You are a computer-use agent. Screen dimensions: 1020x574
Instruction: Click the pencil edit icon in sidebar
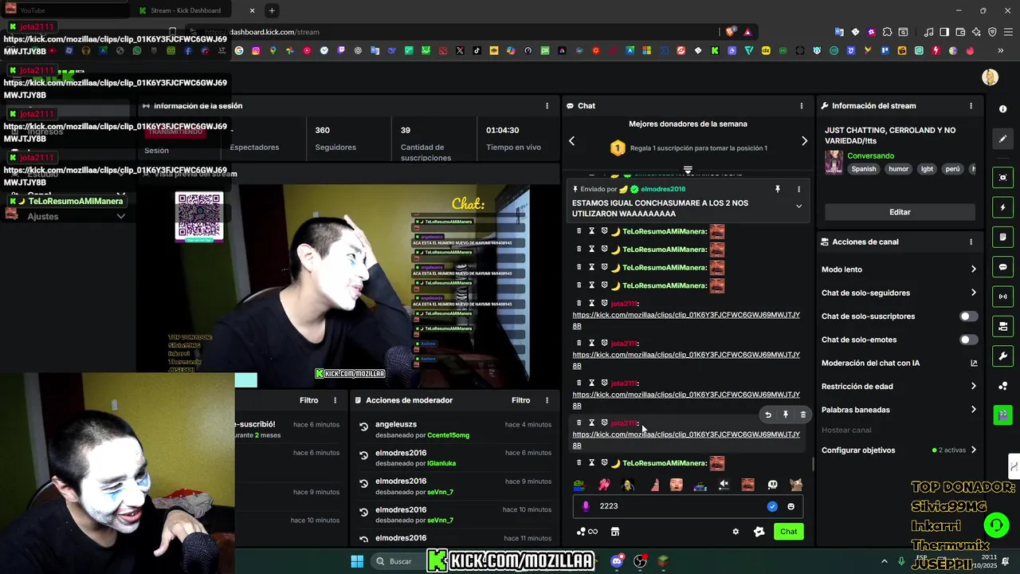[1002, 139]
